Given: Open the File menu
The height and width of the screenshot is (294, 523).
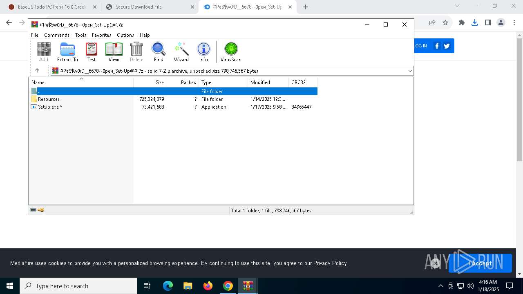Looking at the screenshot, I should [x=35, y=35].
